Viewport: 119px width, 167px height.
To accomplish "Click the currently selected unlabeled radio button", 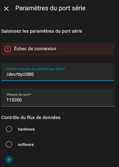I will click(x=9, y=160).
